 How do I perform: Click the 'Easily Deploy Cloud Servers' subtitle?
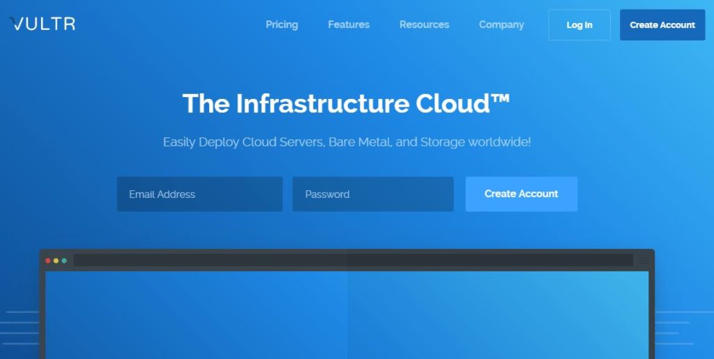pyautogui.click(x=347, y=142)
